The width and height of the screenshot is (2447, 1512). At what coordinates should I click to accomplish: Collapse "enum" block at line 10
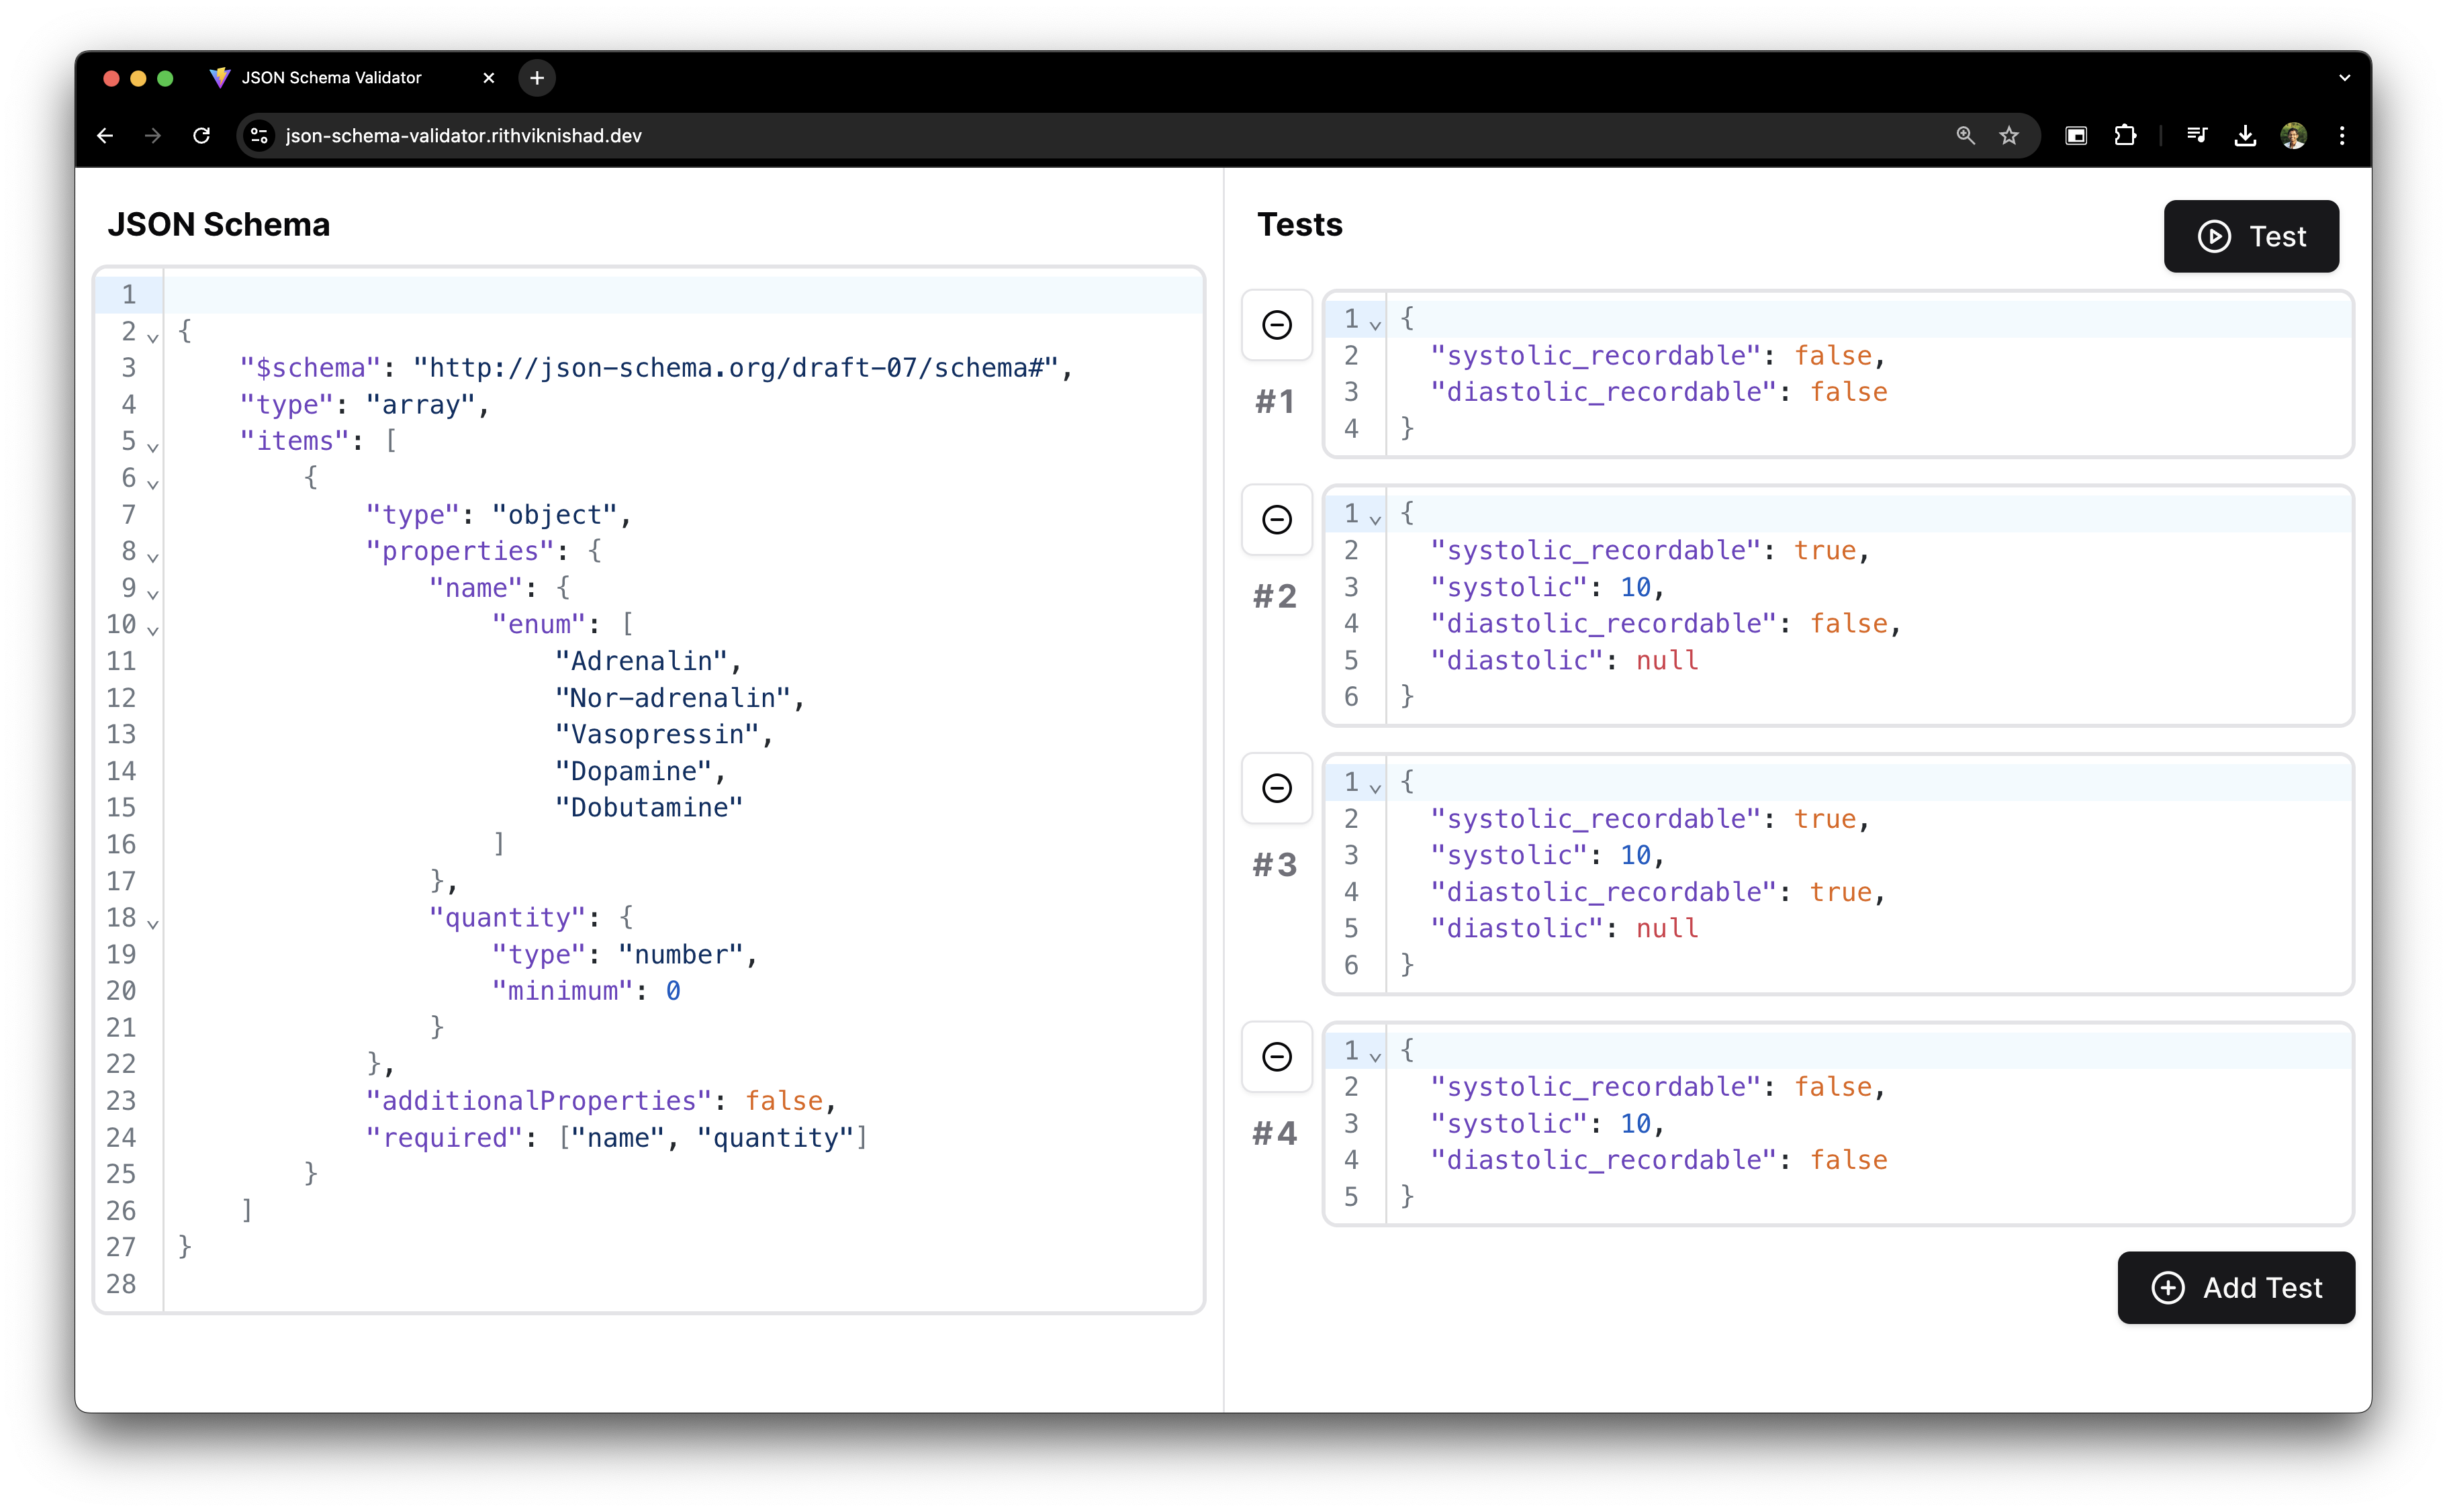pyautogui.click(x=153, y=630)
